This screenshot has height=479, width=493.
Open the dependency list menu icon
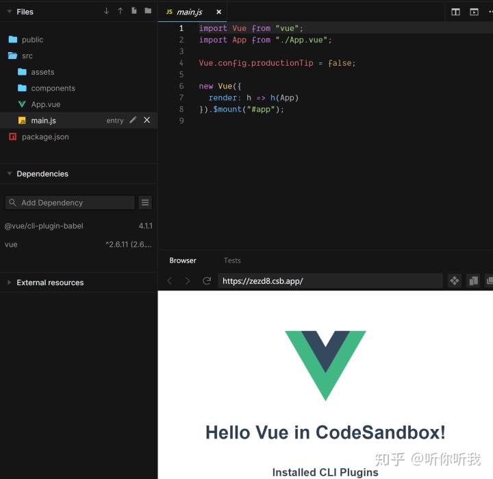pyautogui.click(x=145, y=202)
